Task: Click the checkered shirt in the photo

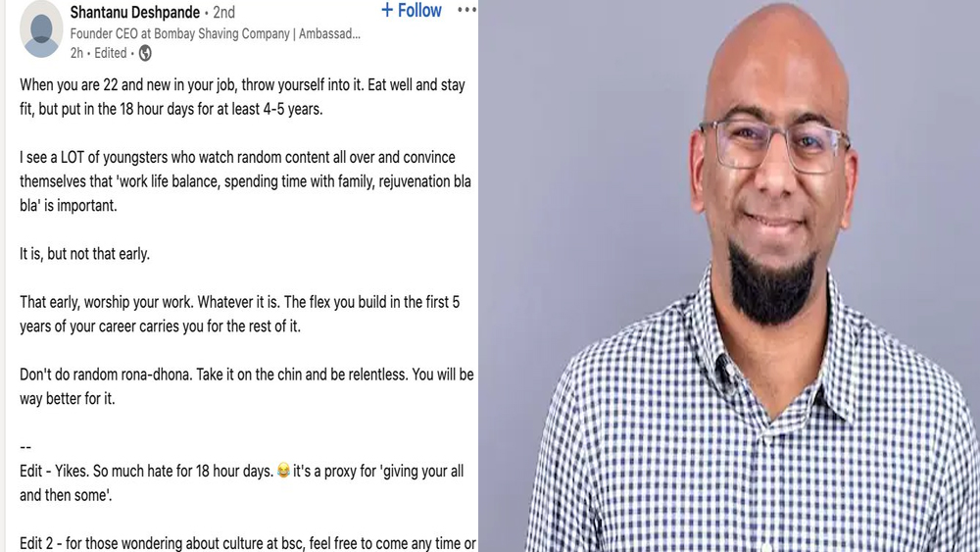Action: [750, 437]
